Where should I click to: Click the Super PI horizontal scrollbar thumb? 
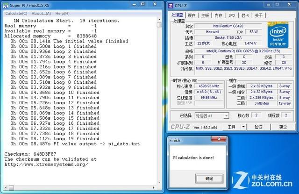pos(11,188)
